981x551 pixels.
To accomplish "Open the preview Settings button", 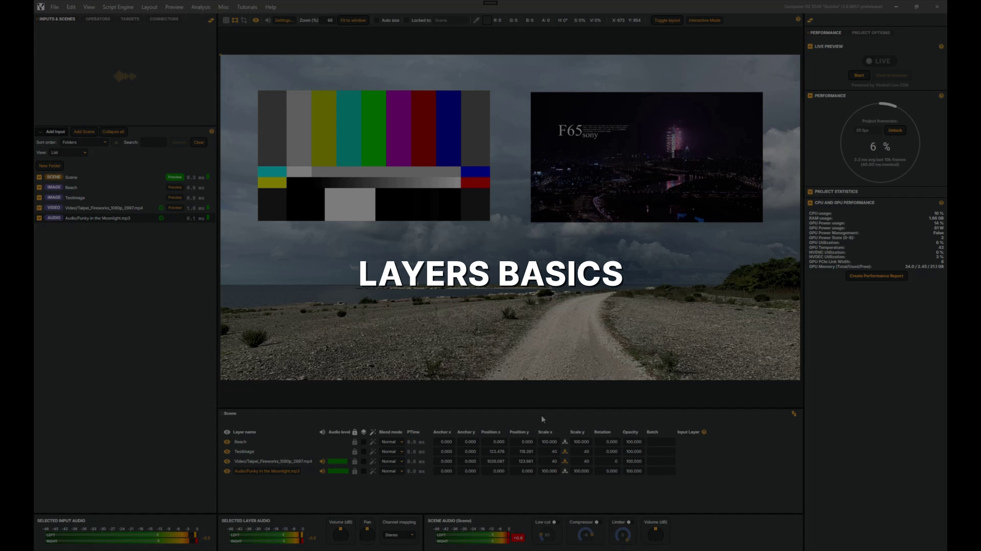I will (x=284, y=20).
